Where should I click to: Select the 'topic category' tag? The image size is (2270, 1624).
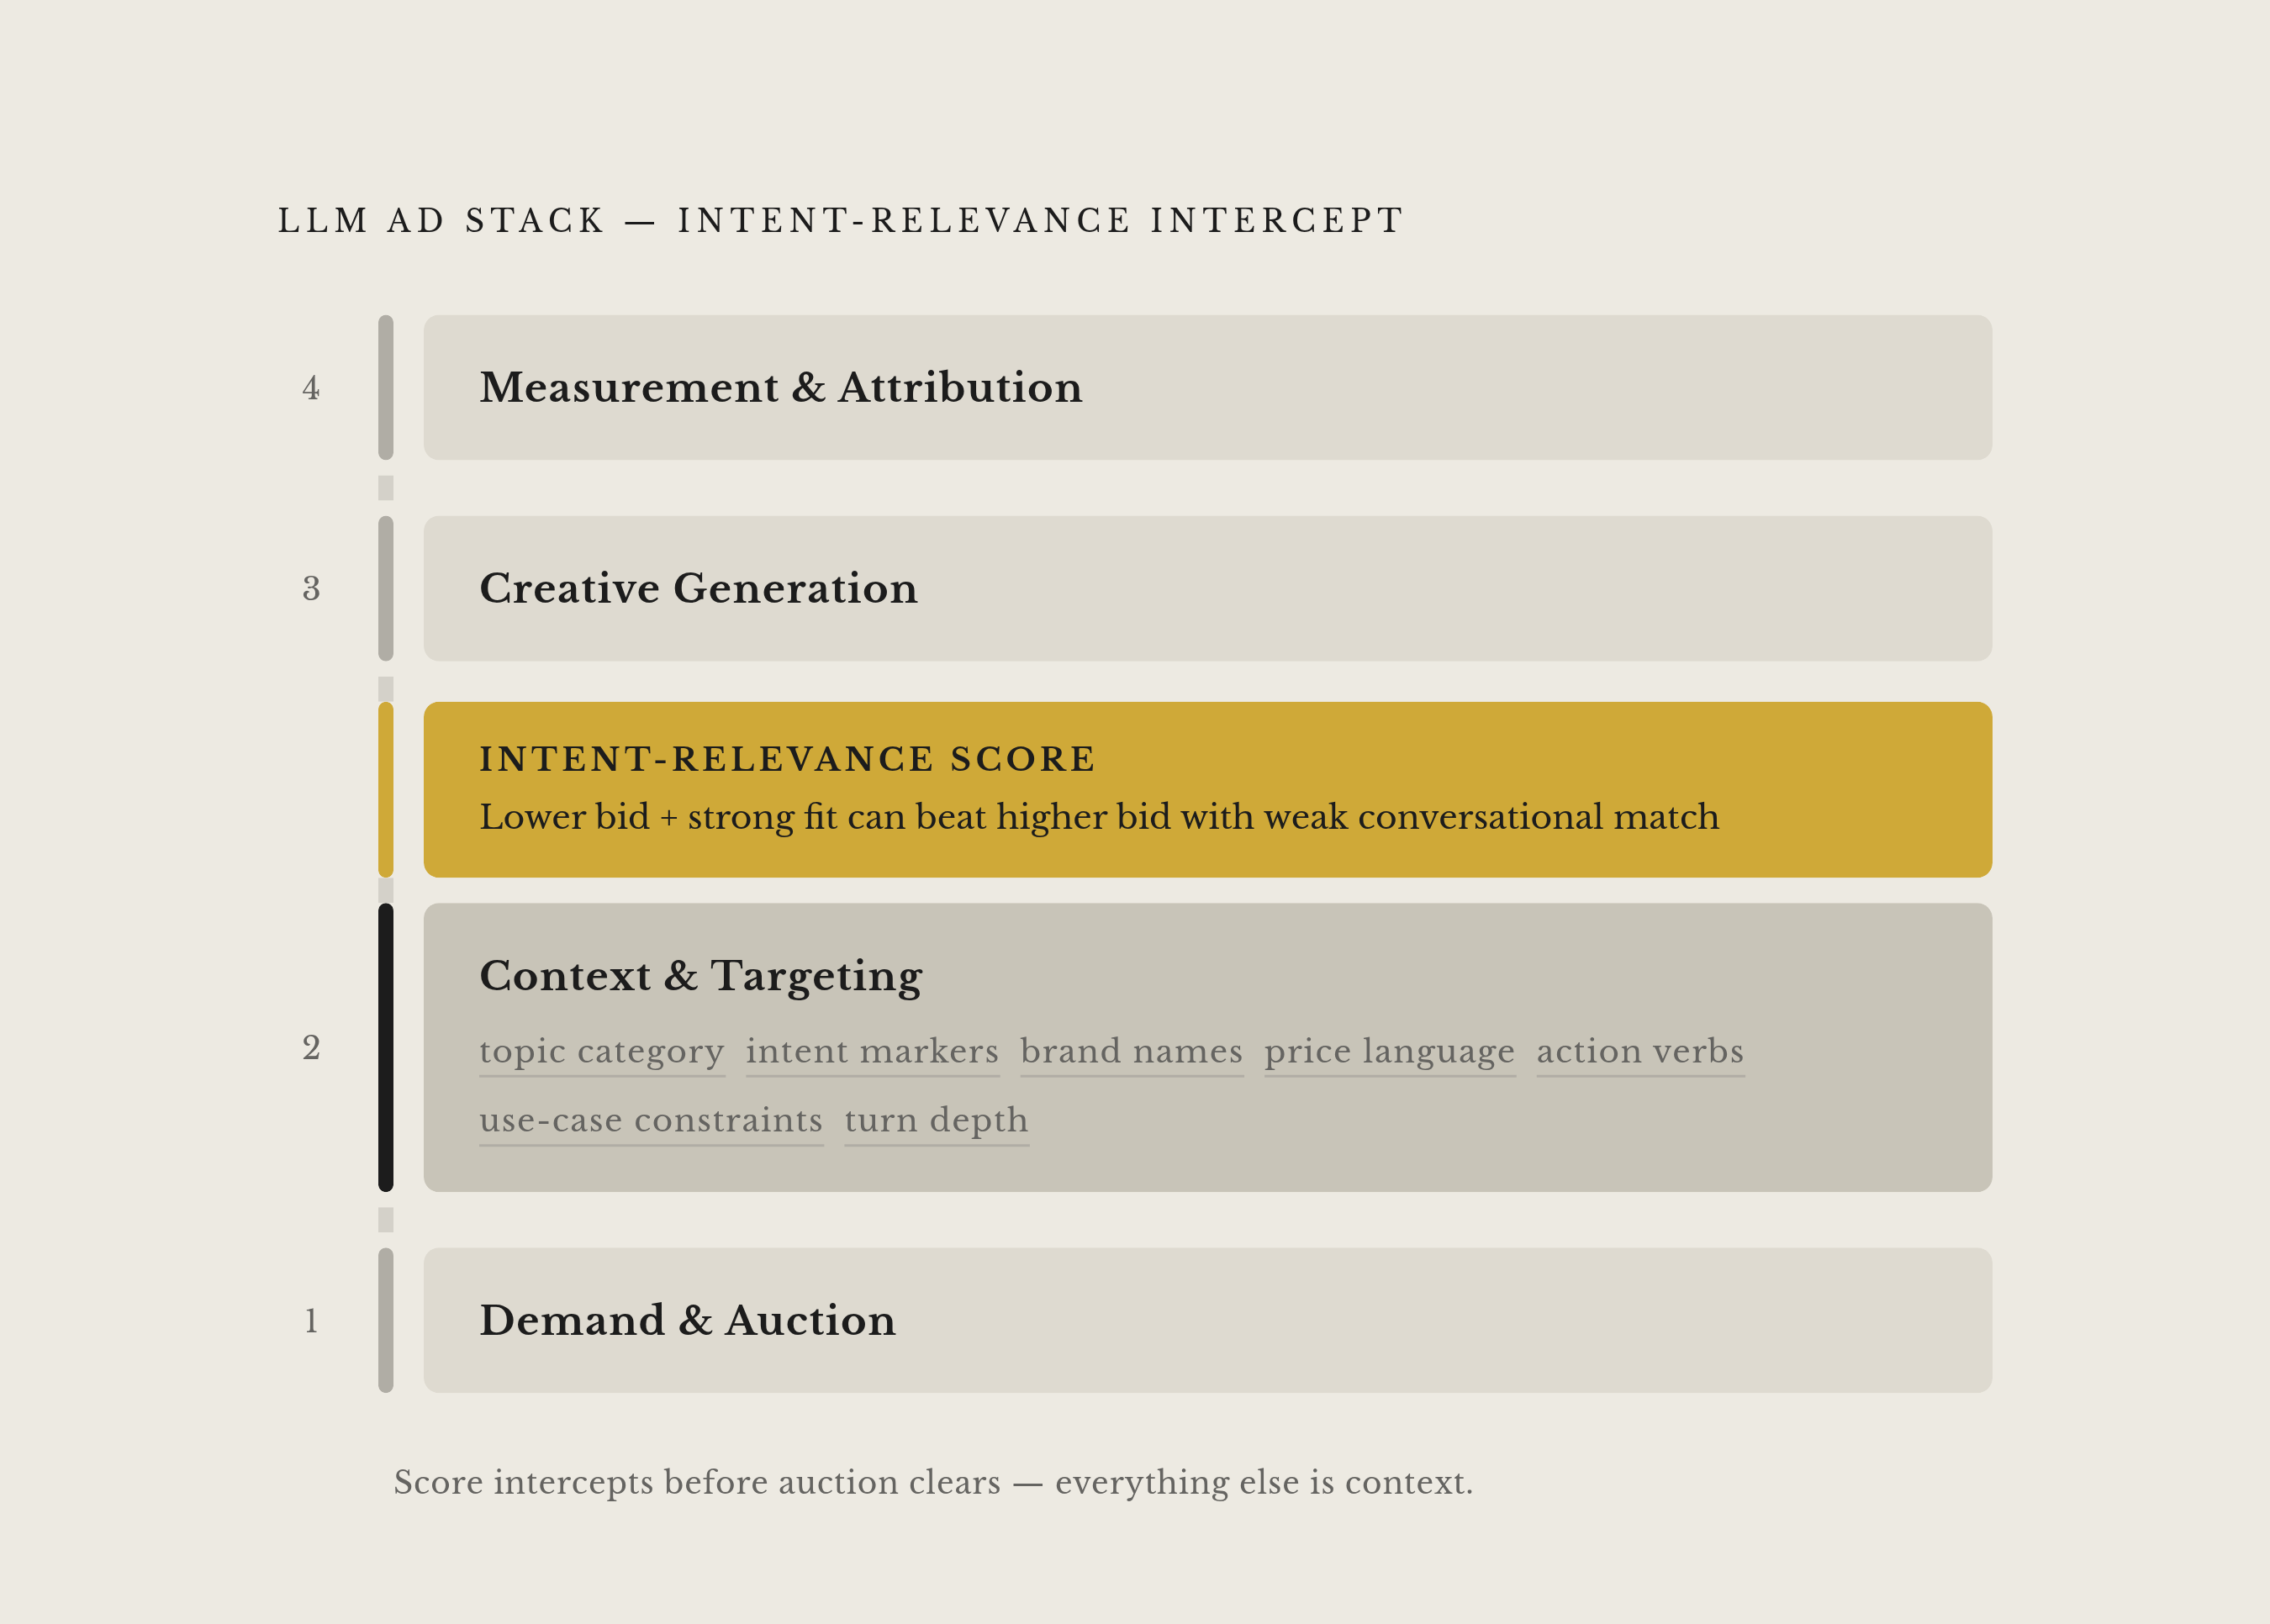point(602,1052)
